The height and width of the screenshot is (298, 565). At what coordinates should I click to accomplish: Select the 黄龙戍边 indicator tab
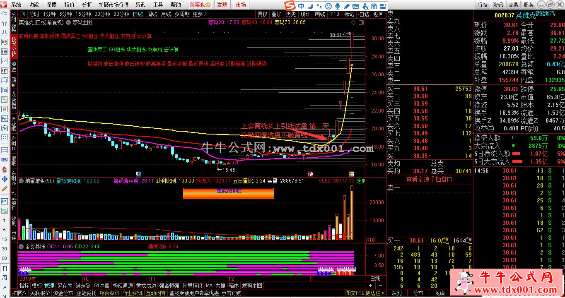pos(146,286)
